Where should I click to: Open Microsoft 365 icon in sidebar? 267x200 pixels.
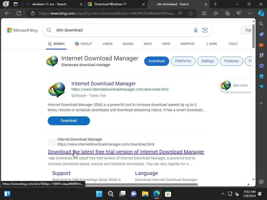tap(261, 66)
